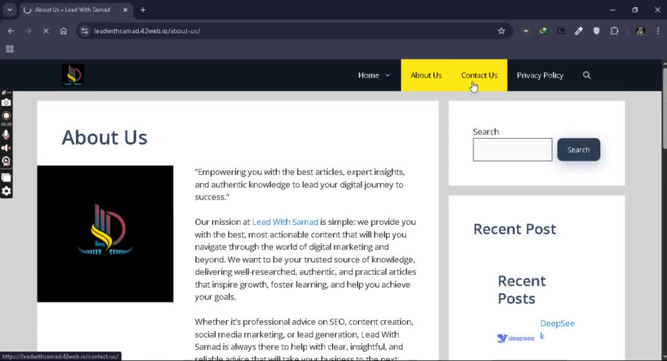
Task: Start recording with the record button
Action: [x=6, y=116]
